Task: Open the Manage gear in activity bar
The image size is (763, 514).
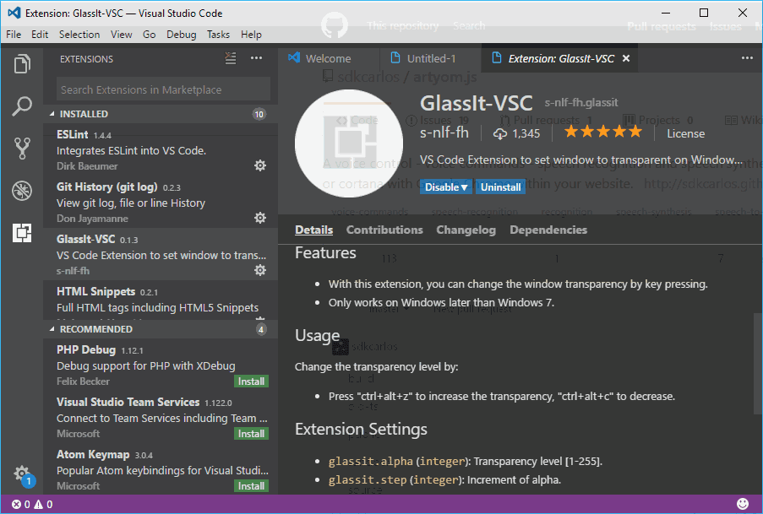Action: coord(22,474)
